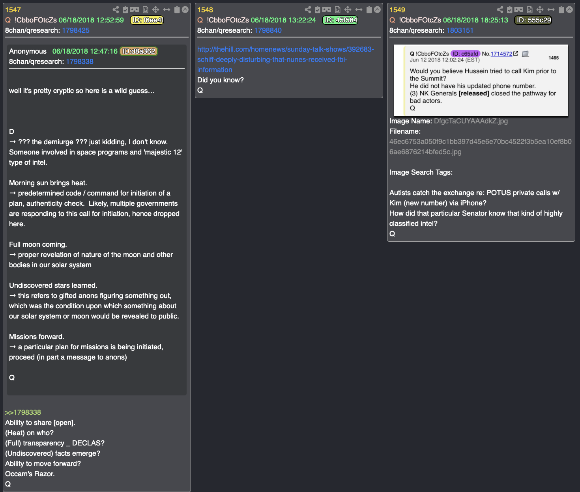Collapse post 1549 with the up-arrow circle

coord(569,9)
